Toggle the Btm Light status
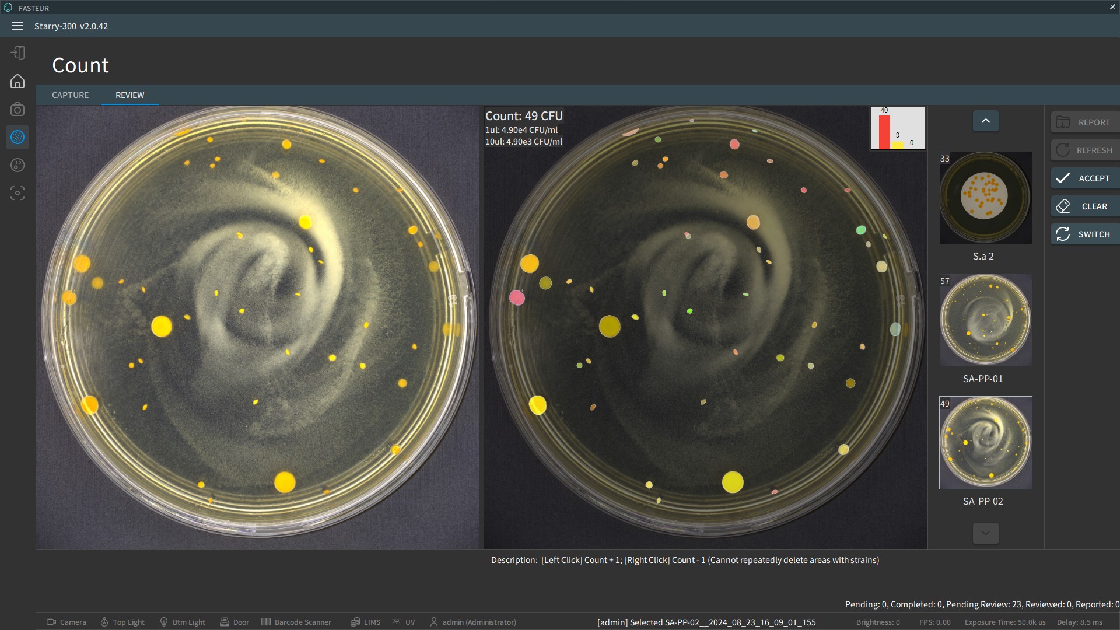Screen dimensions: 1120x630 coord(183,622)
